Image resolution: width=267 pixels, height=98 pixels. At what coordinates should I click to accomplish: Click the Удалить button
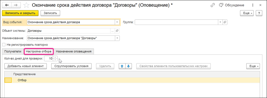coord(105,66)
